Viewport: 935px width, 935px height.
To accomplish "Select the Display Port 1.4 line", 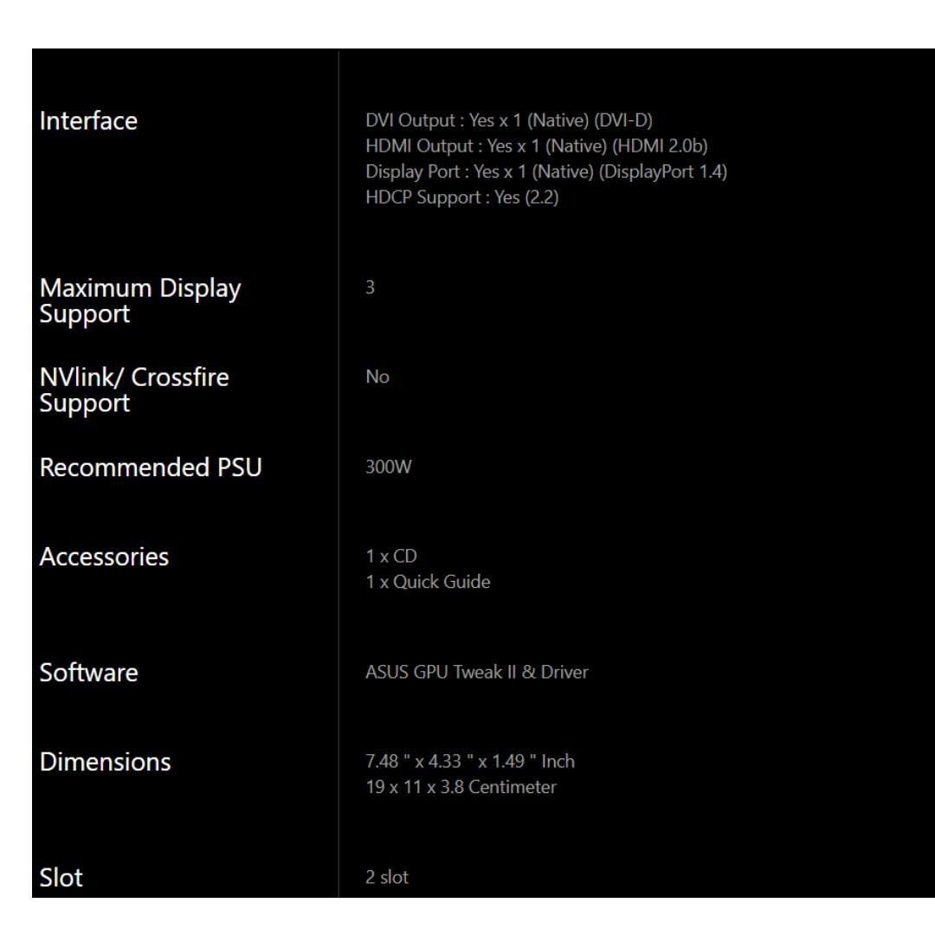I will 546,171.
